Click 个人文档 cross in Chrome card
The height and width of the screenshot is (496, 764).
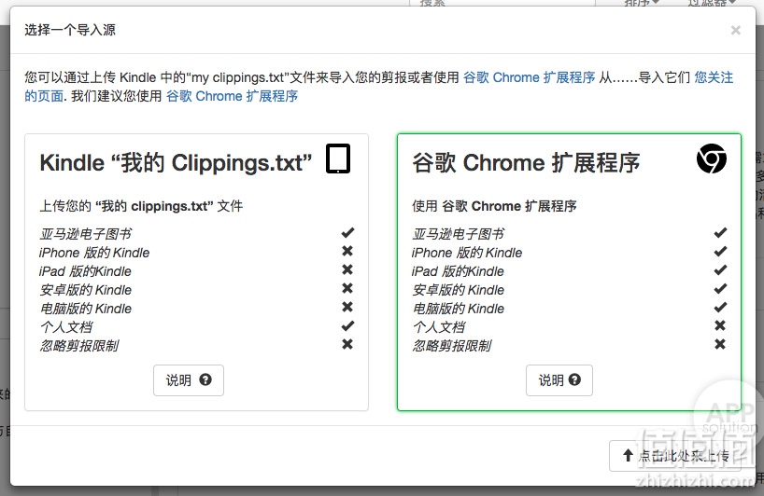[x=720, y=325]
